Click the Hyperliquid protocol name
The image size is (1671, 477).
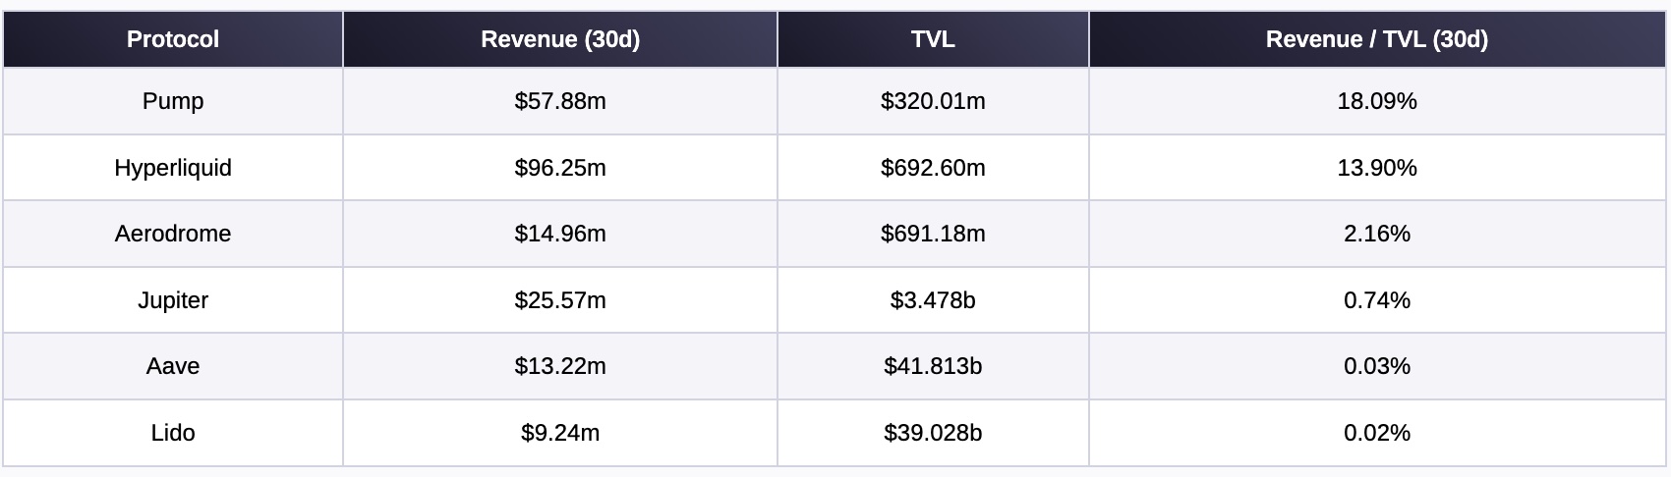[173, 168]
